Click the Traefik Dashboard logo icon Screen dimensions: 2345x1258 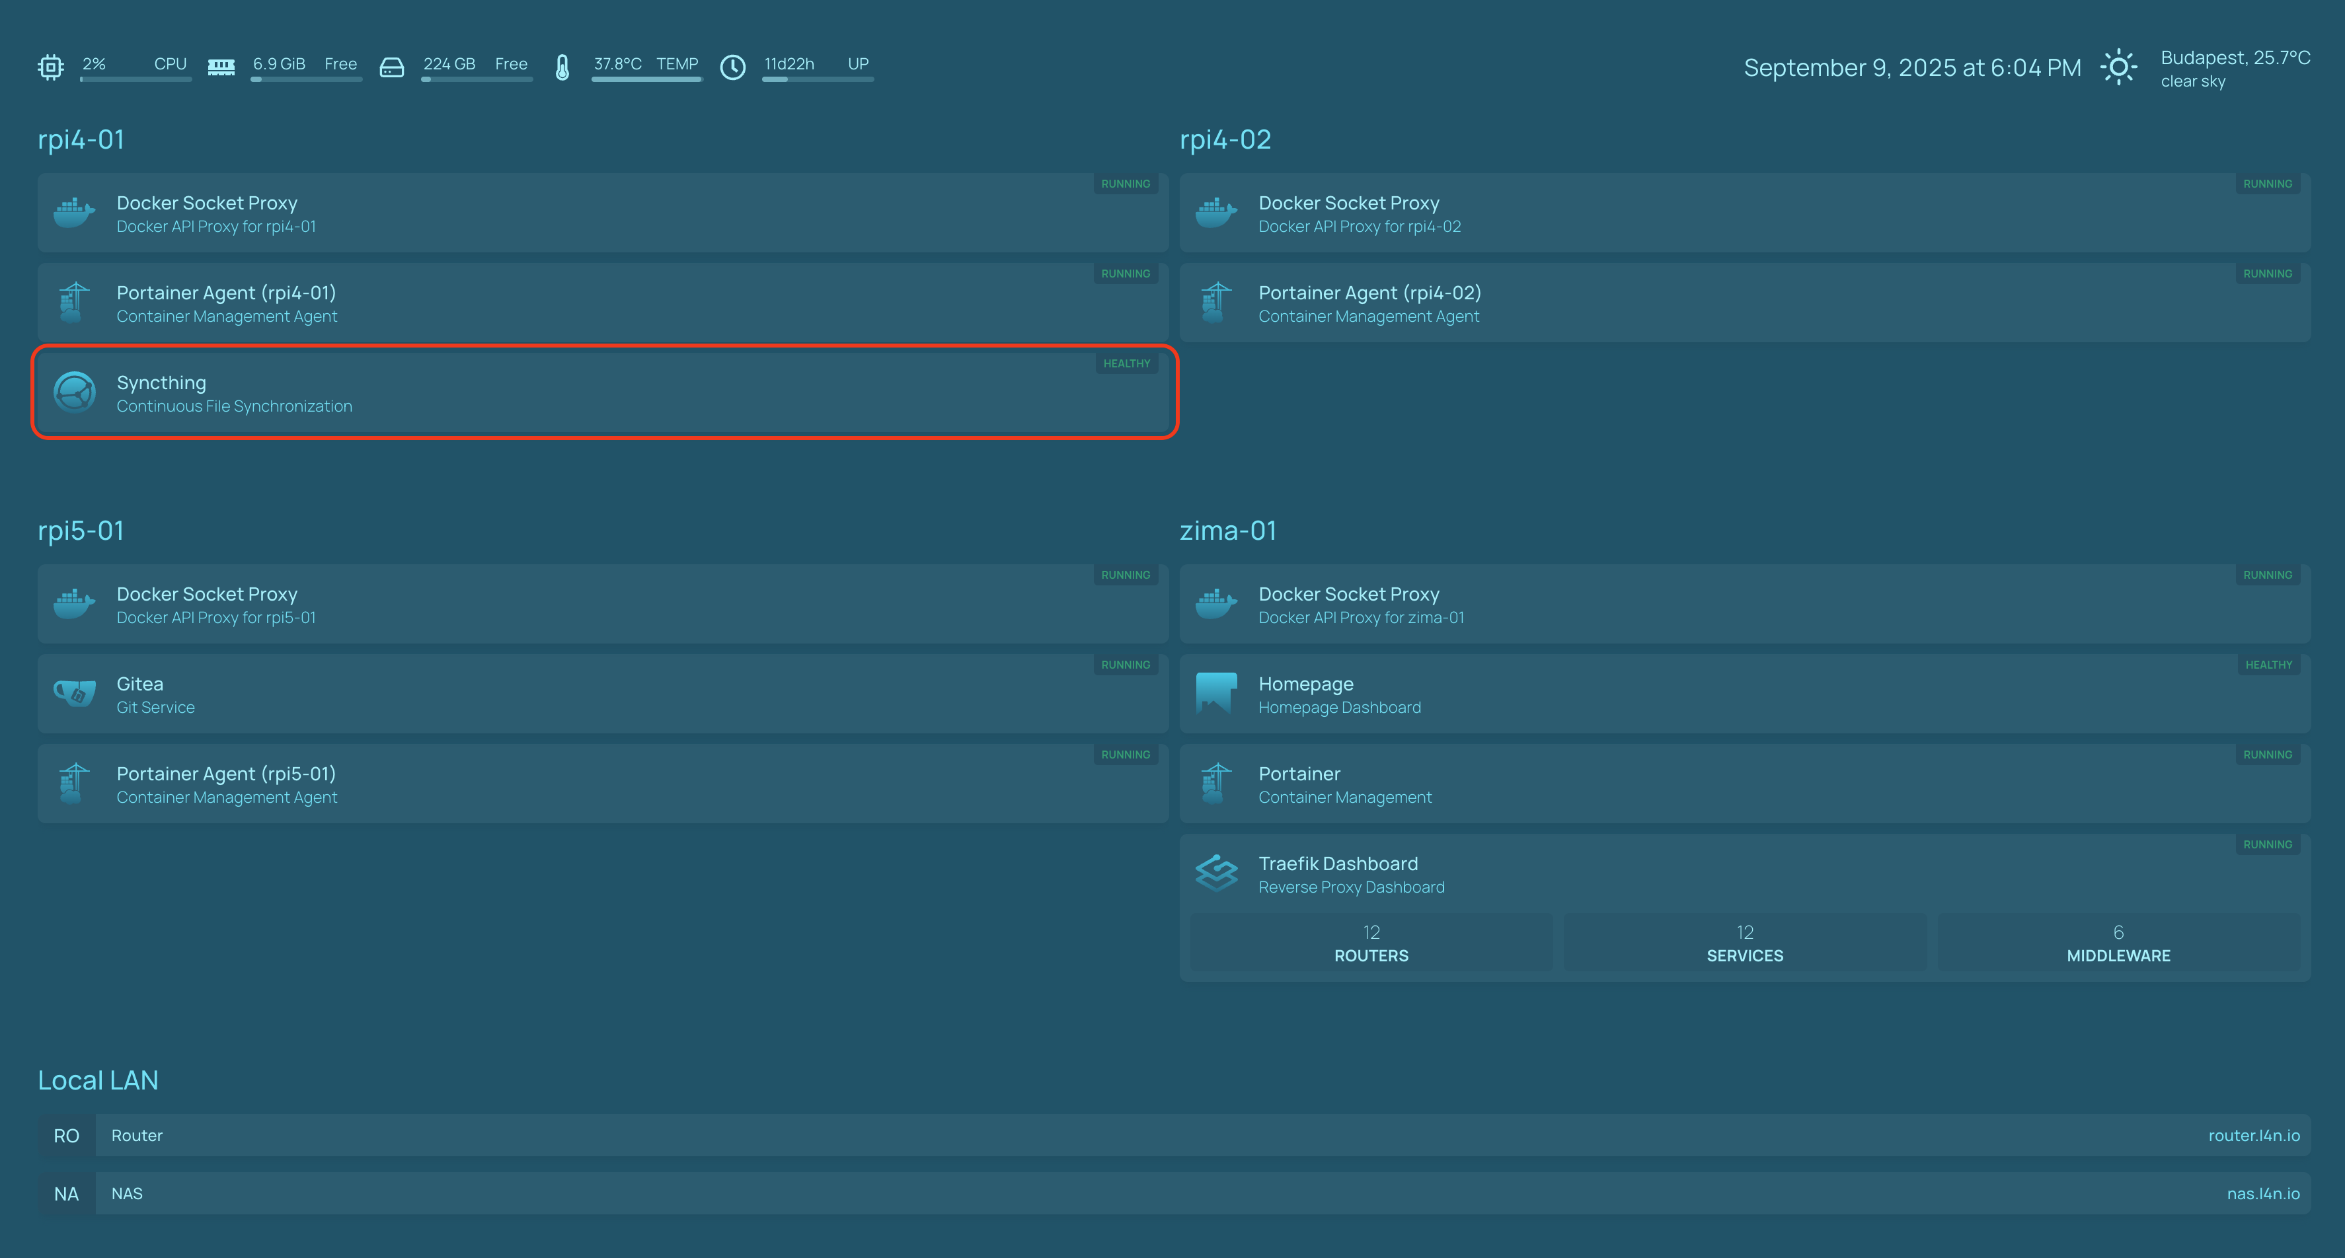[x=1216, y=874]
